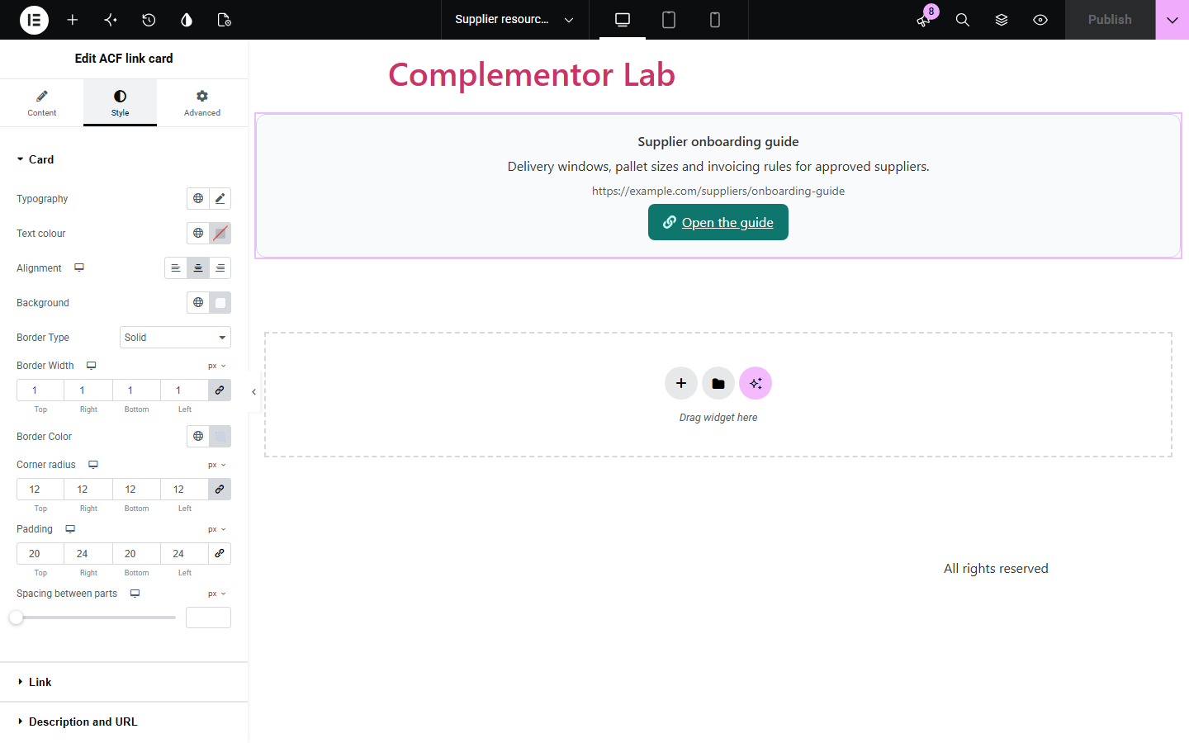The height and width of the screenshot is (743, 1189).
Task: Expand the Description and URL section
Action: [124, 722]
